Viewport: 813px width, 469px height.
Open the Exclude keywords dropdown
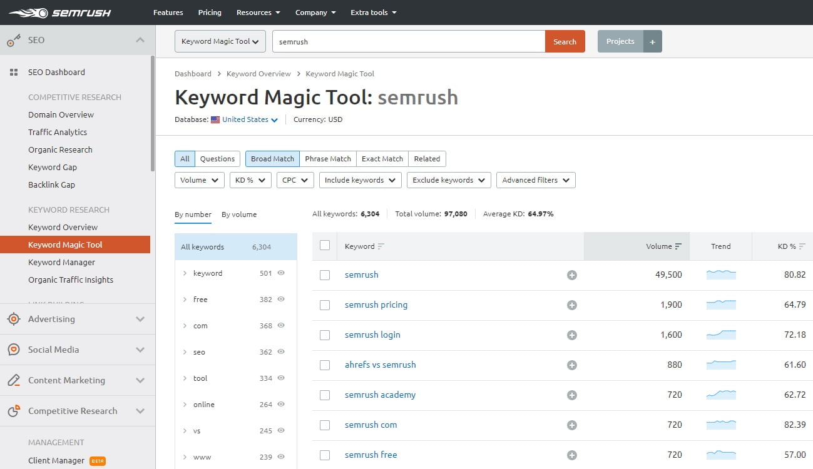click(x=449, y=180)
